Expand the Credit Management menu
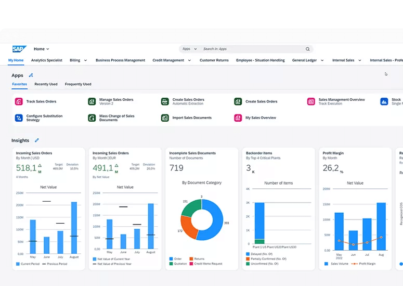This screenshot has width=403, height=286. click(x=172, y=60)
